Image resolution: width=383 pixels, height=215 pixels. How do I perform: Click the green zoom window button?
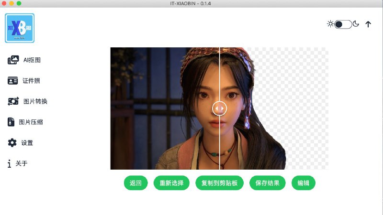[x=19, y=3]
